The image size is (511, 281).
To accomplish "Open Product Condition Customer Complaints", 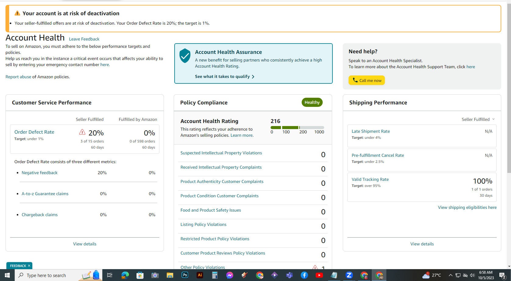I will [x=219, y=196].
